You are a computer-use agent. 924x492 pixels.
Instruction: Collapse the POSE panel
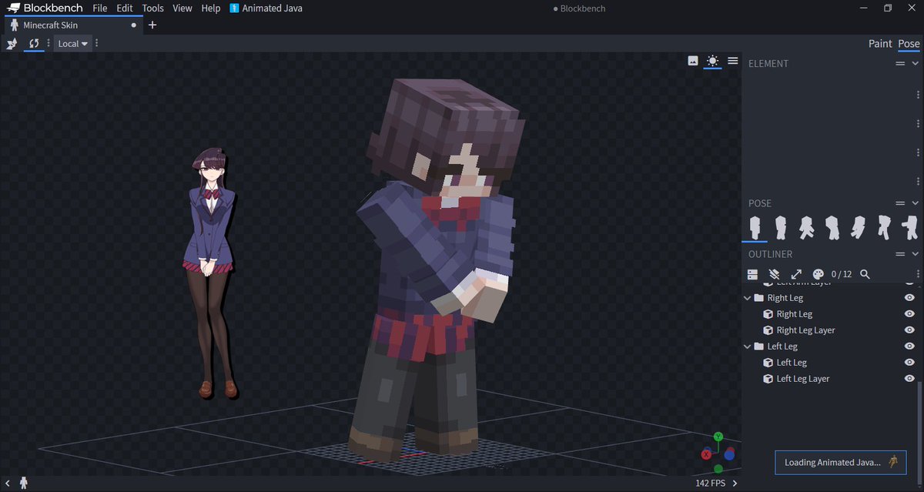(915, 203)
